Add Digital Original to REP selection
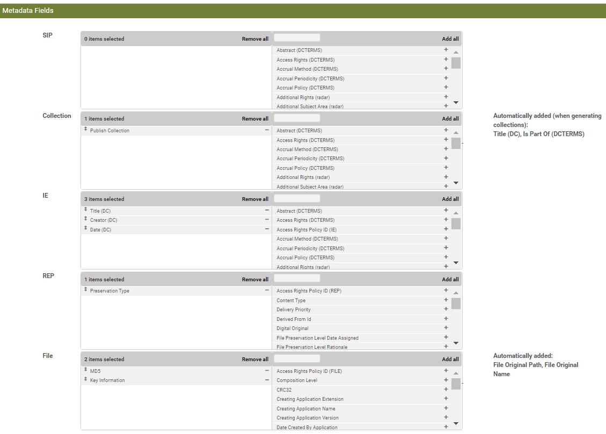The image size is (606, 434). point(446,328)
